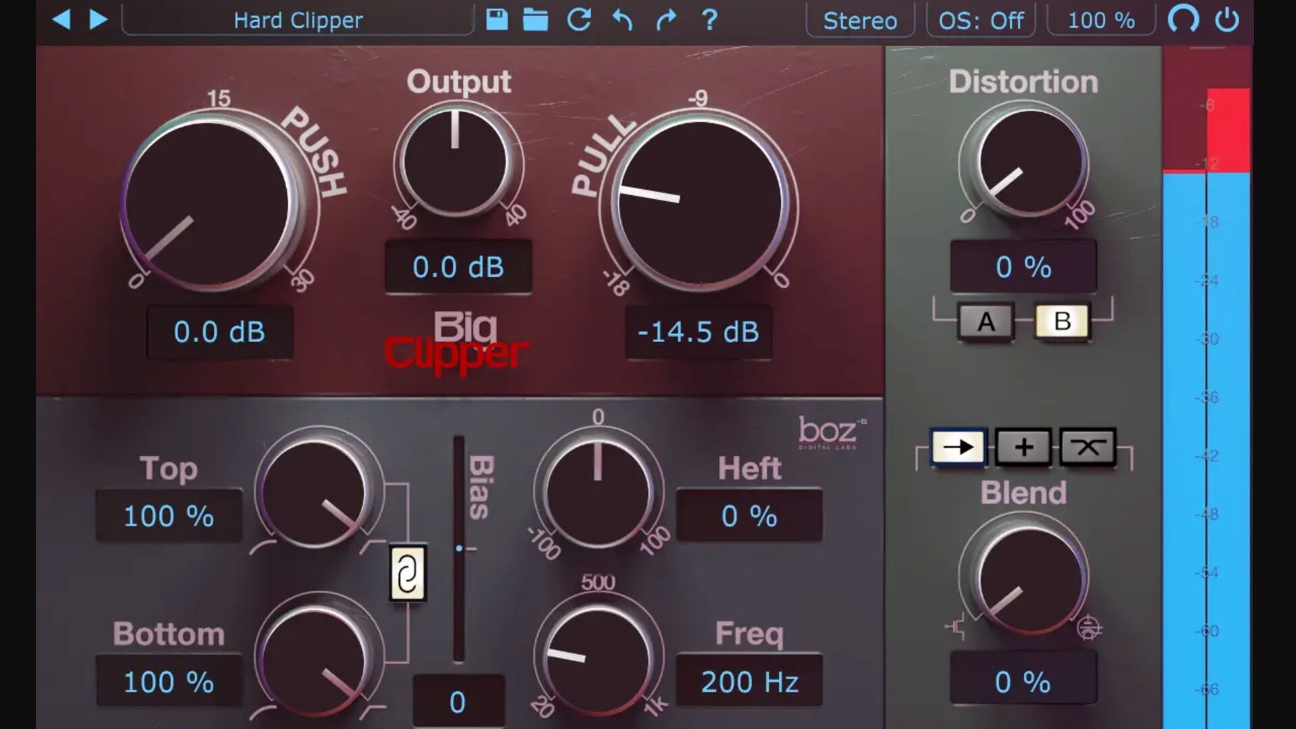Click the previous preset arrow
This screenshot has width=1296, height=729.
61,20
